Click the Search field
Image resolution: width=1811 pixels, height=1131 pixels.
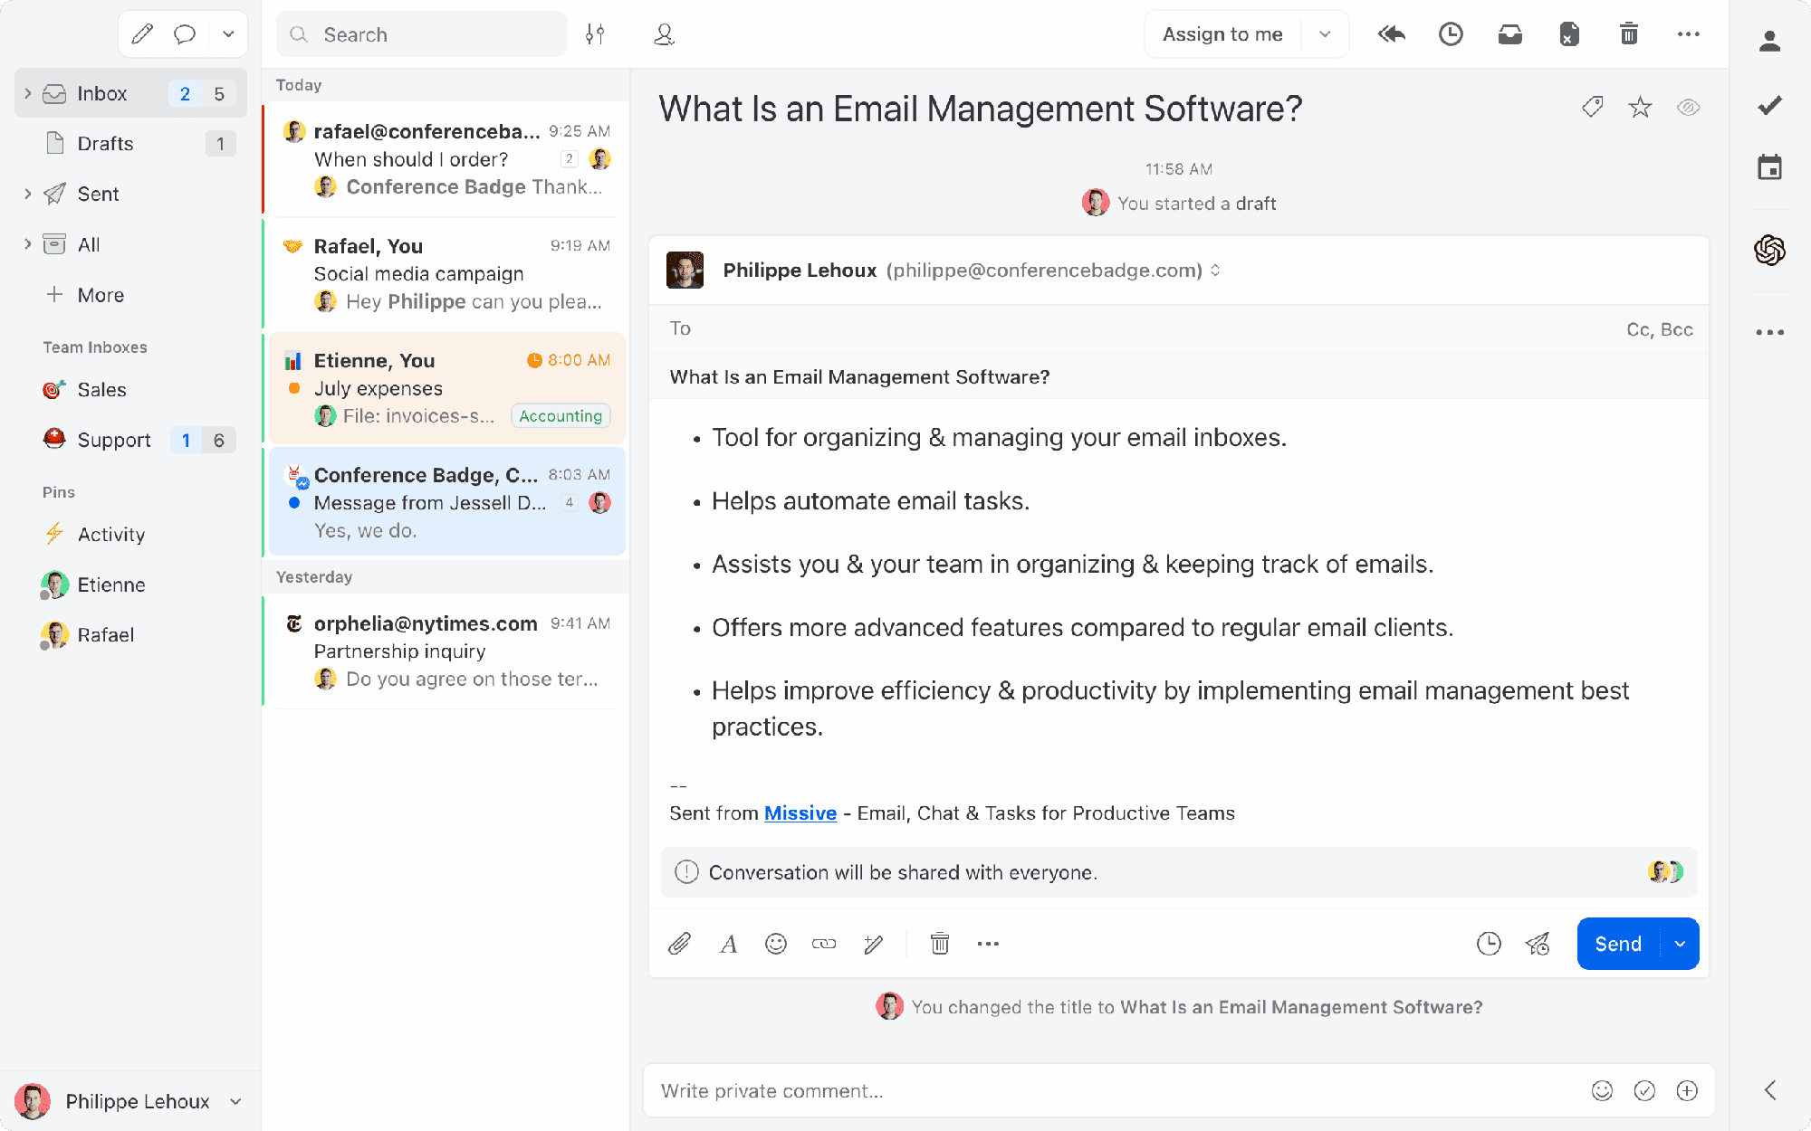422,34
